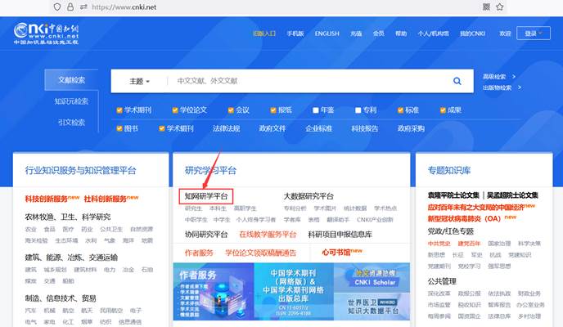The width and height of the screenshot is (563, 327).
Task: Toggle the 学术期刊 checkbox
Action: pyautogui.click(x=119, y=110)
